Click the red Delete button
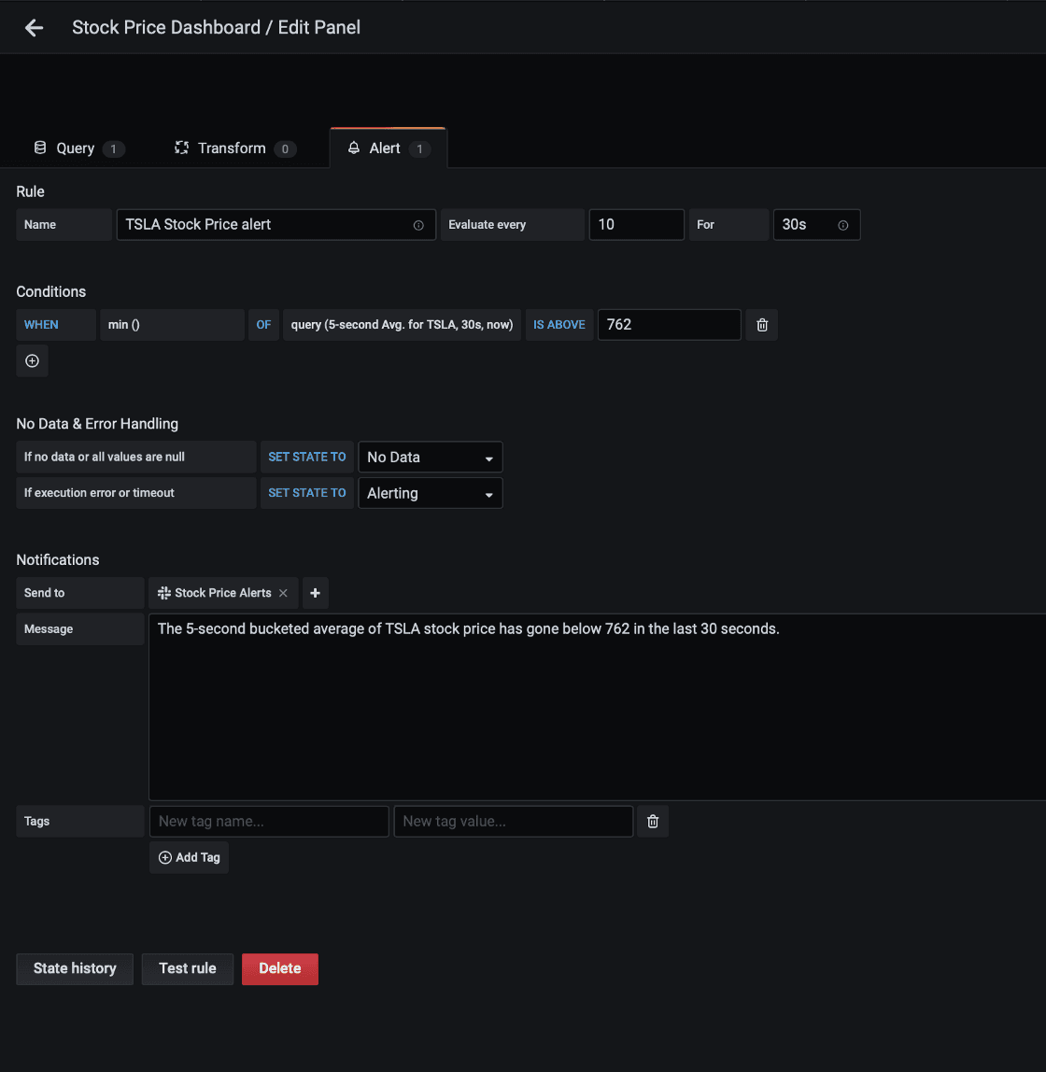The width and height of the screenshot is (1046, 1072). click(280, 968)
